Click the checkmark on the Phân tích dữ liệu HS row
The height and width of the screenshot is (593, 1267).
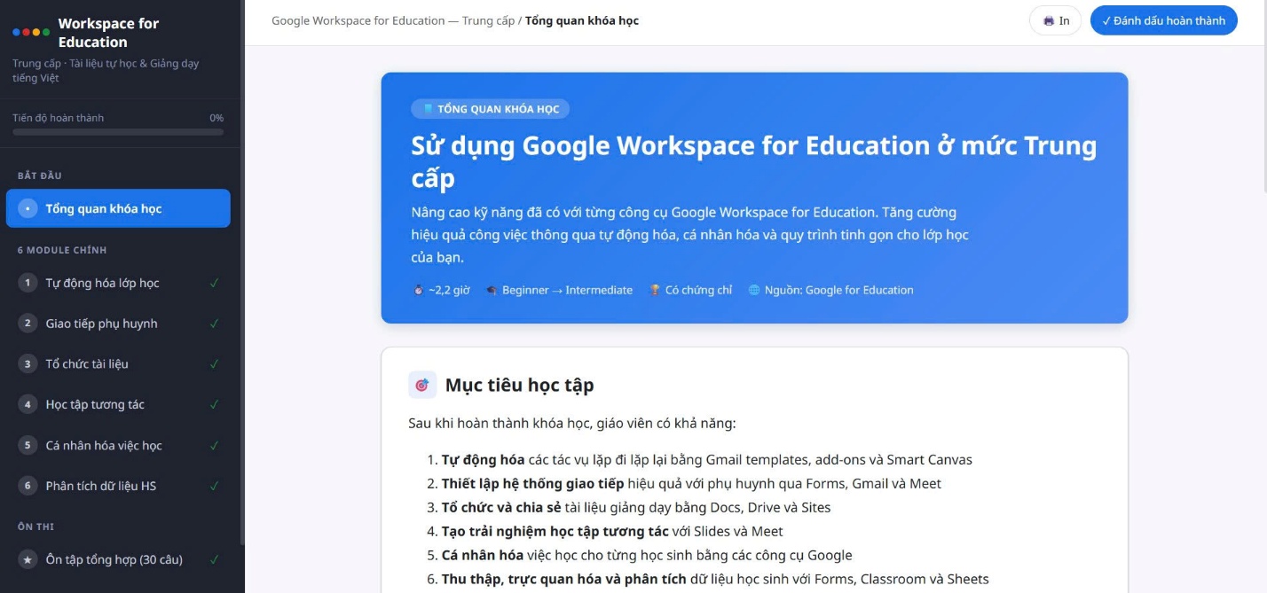click(214, 486)
